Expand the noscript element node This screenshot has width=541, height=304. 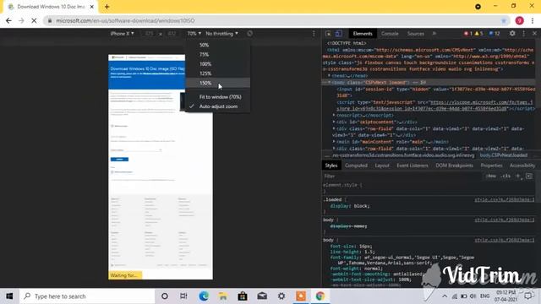[x=334, y=115]
